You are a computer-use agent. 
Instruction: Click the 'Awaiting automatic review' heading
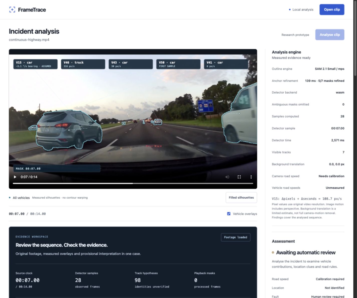pos(306,253)
